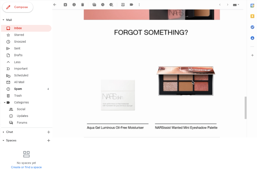This screenshot has height=172, width=257.
Task: Open the Starred folder
Action: (26, 35)
